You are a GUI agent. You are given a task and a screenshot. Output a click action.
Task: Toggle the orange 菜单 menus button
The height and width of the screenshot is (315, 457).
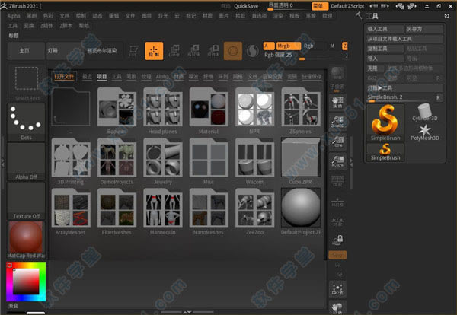[320, 6]
